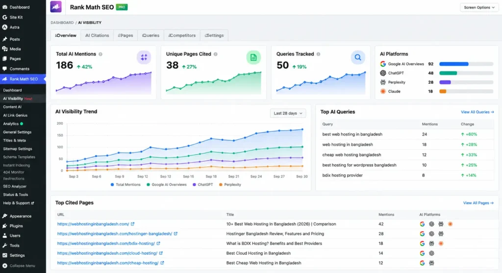The image size is (502, 273).
Task: Expand the Screen Options dropdown
Action: pos(479,7)
